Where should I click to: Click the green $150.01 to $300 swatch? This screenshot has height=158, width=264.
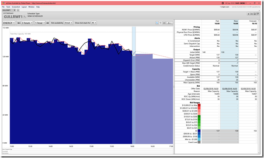[x=199, y=117]
